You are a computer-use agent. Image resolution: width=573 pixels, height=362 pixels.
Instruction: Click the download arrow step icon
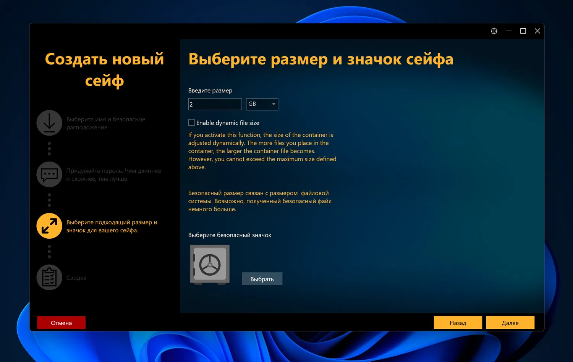[x=49, y=123]
